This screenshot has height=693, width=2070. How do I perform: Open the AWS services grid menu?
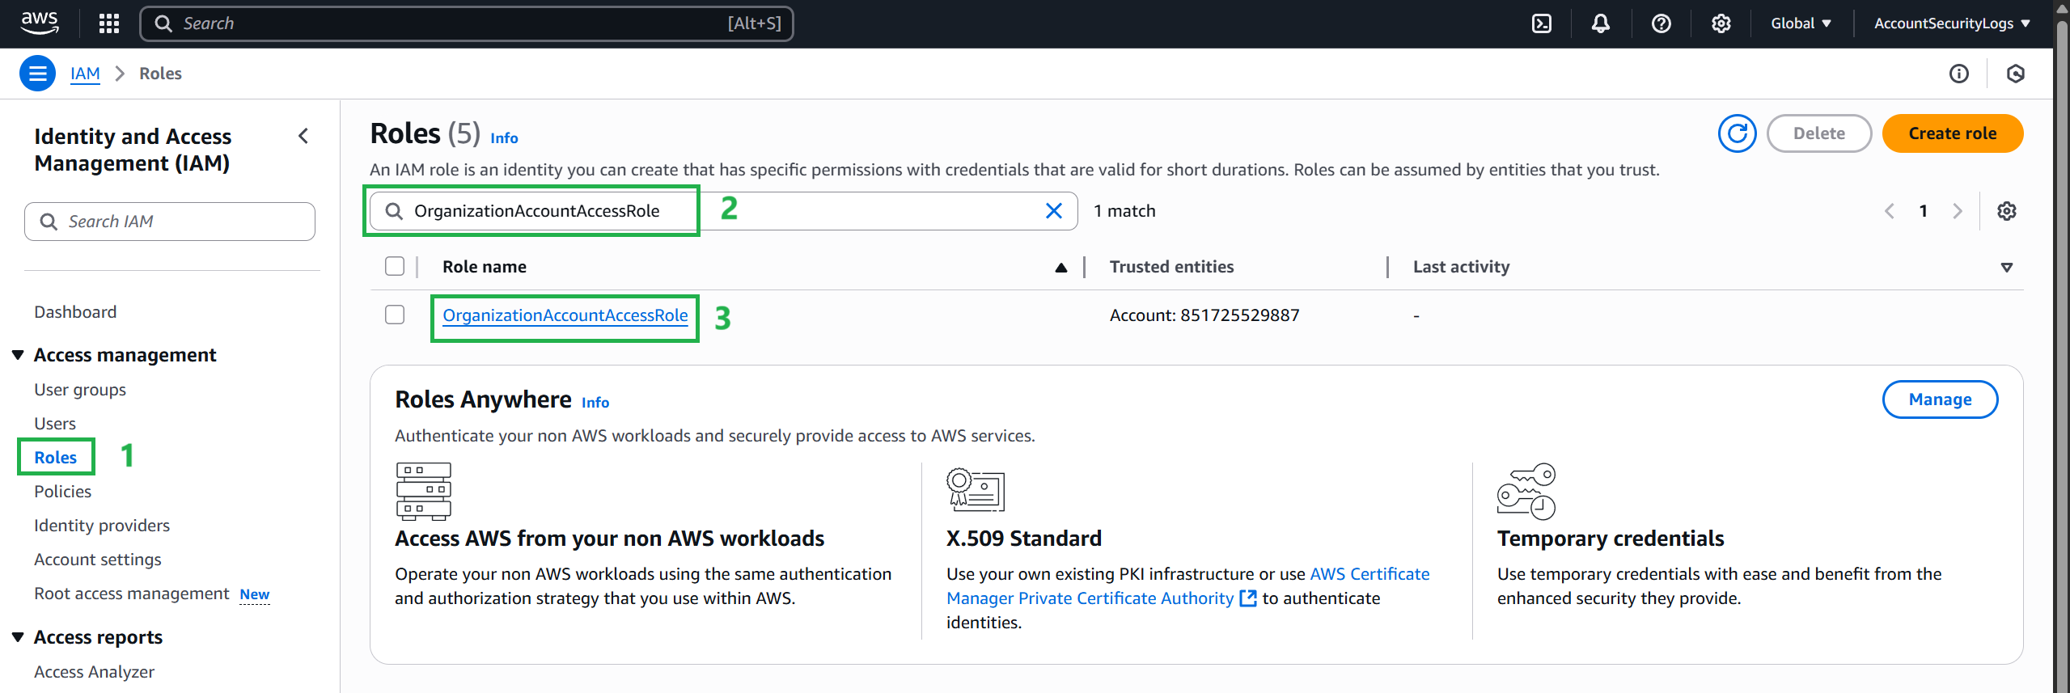(x=108, y=23)
